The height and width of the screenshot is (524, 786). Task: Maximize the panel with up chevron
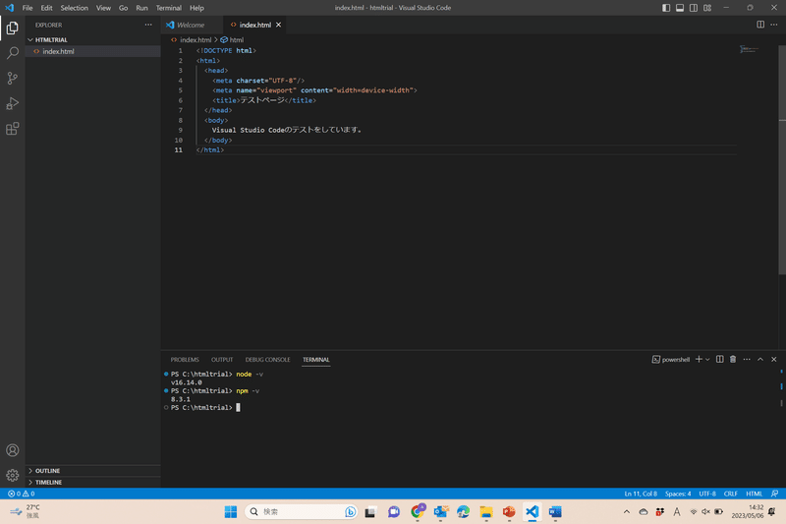[x=760, y=359]
